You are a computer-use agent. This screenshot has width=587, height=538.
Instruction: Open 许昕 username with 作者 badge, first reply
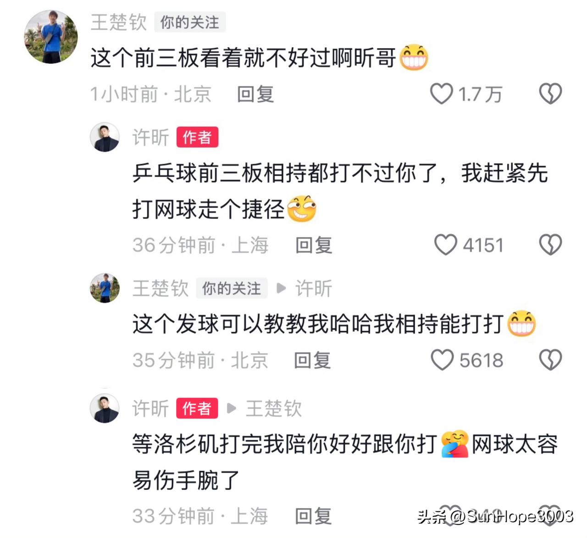point(150,137)
